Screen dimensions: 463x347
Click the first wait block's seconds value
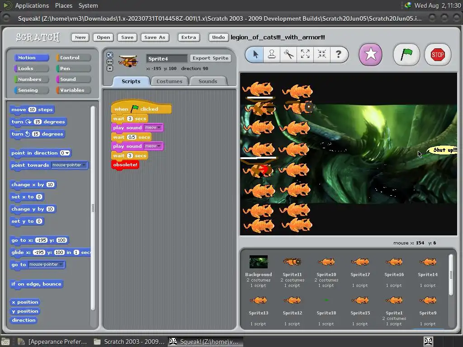(130, 119)
